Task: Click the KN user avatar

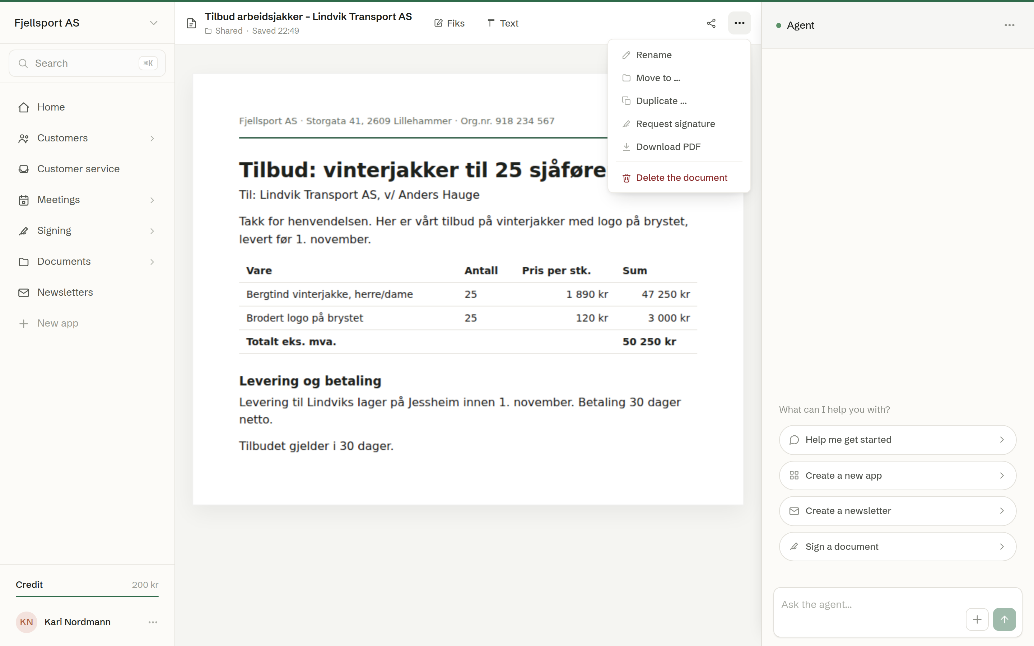Action: 27,622
